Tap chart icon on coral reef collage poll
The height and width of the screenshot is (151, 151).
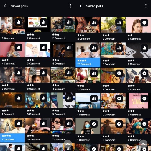click(119, 48)
